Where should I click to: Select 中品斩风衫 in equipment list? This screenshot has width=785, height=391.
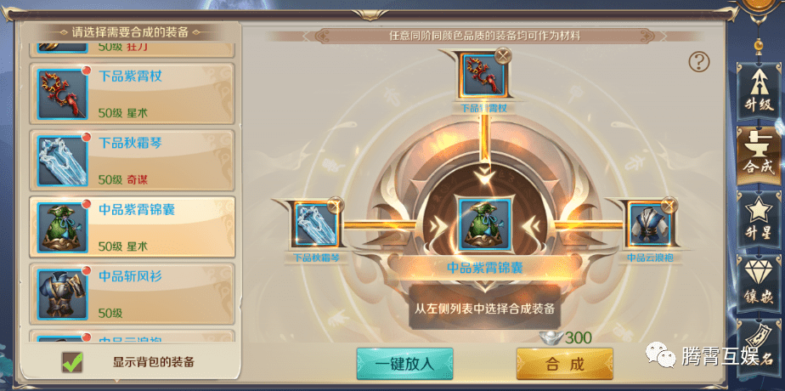(x=133, y=293)
